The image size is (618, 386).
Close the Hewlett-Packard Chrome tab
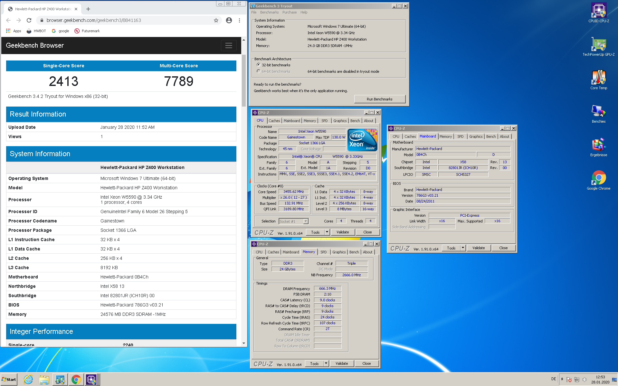click(76, 9)
